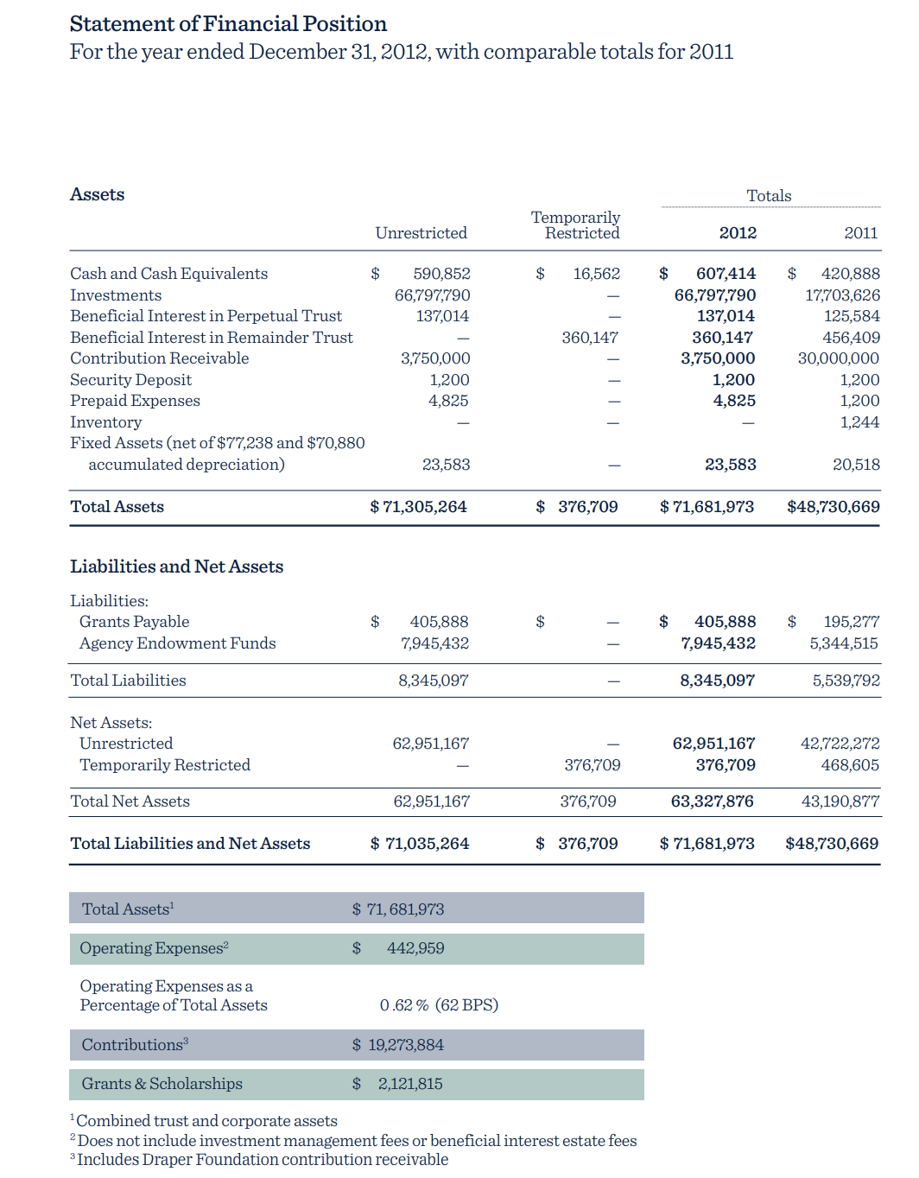Viewport: 919px width, 1178px height.
Task: Click the Grants Payable row label
Action: click(x=134, y=622)
